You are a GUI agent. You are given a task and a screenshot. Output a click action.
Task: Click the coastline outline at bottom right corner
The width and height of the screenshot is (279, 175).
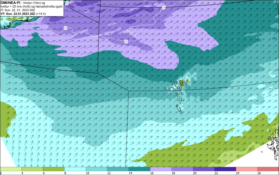pos(273,144)
